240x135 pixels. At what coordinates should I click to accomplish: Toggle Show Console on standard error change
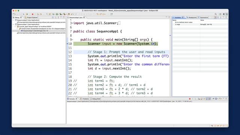(210, 99)
